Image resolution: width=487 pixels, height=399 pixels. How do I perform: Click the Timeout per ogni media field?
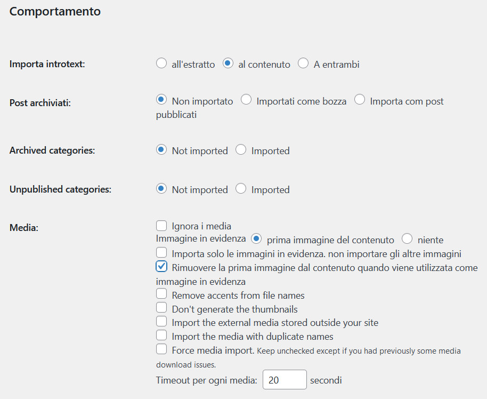(x=285, y=379)
